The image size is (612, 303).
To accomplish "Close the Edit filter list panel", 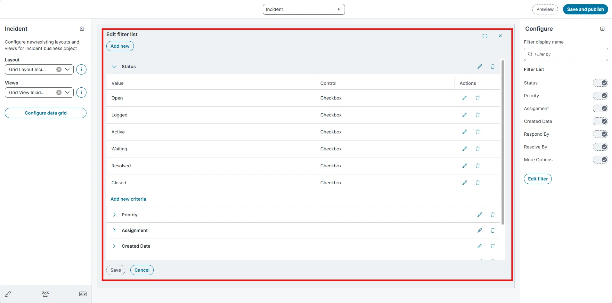I will (x=500, y=36).
